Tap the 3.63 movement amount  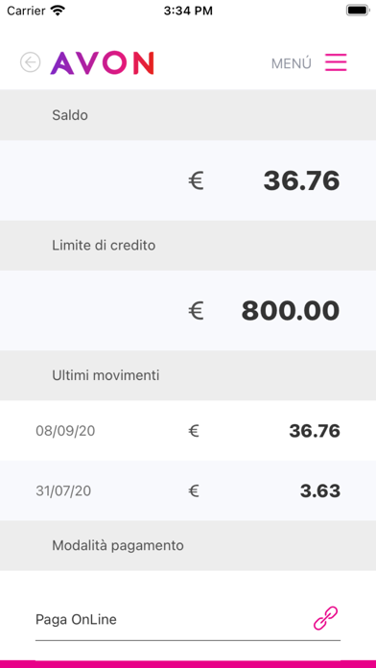click(320, 491)
